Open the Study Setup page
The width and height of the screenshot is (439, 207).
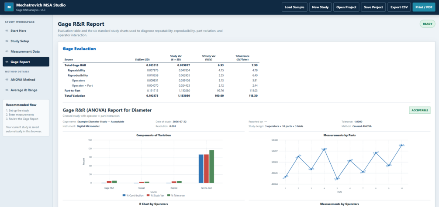click(26, 41)
